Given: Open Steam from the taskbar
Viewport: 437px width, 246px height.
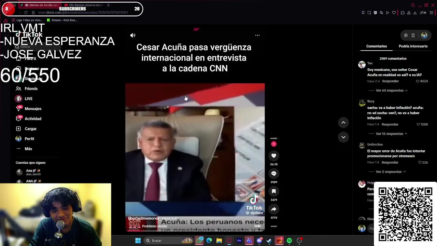Looking at the screenshot, I should [x=269, y=241].
